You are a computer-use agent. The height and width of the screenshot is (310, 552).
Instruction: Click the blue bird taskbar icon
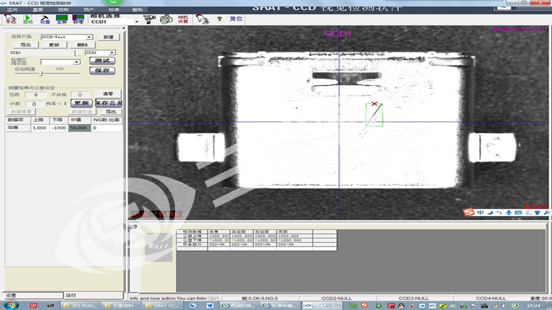tap(210, 305)
